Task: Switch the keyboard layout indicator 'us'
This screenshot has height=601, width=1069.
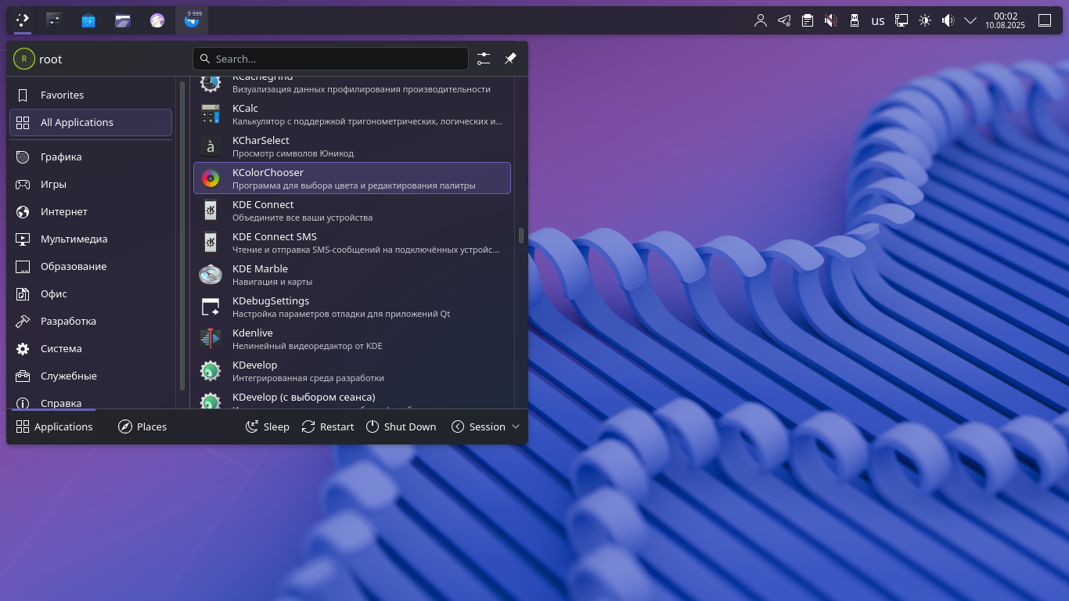Action: pyautogui.click(x=878, y=21)
